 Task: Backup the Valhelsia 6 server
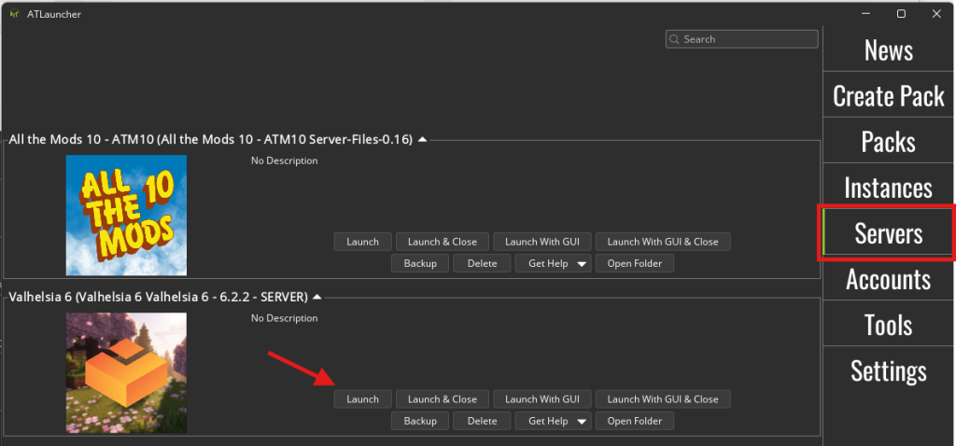pos(420,421)
